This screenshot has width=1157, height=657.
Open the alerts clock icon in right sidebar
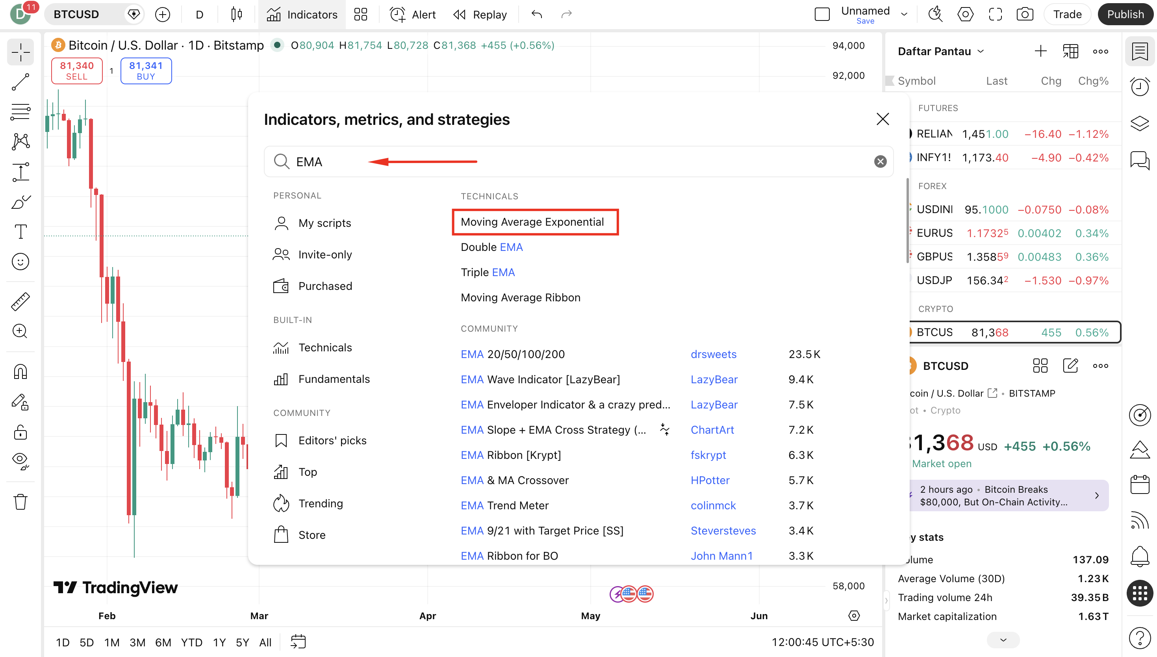(1140, 86)
